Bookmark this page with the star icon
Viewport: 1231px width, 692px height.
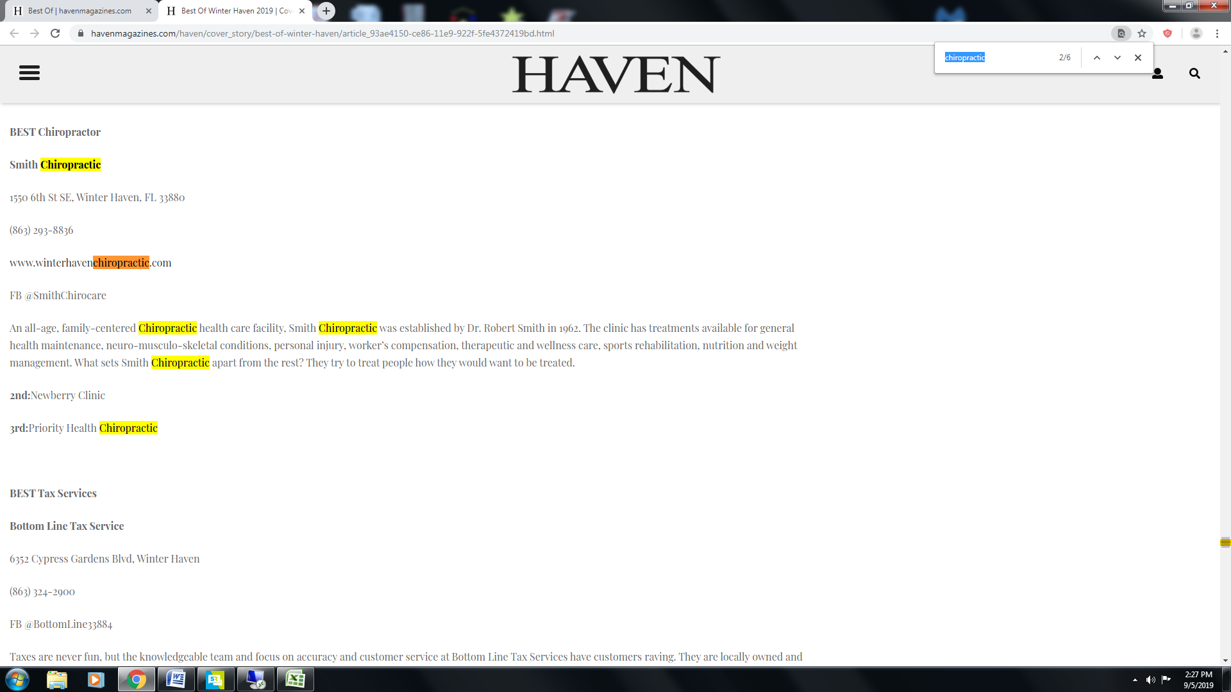pyautogui.click(x=1142, y=33)
